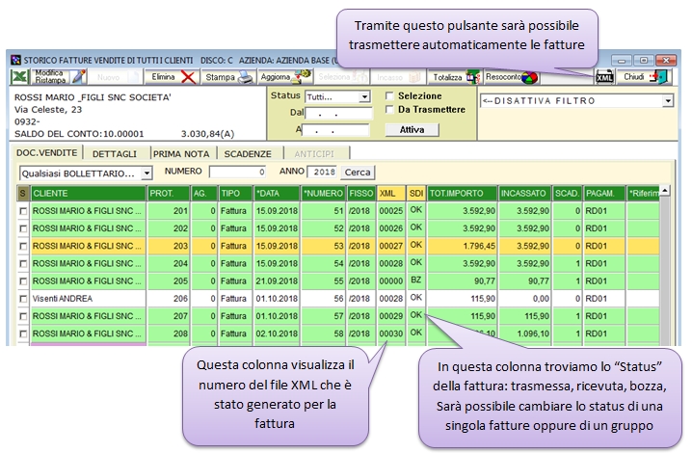Click the yellow SDI column header
The height and width of the screenshot is (453, 692).
[416, 194]
